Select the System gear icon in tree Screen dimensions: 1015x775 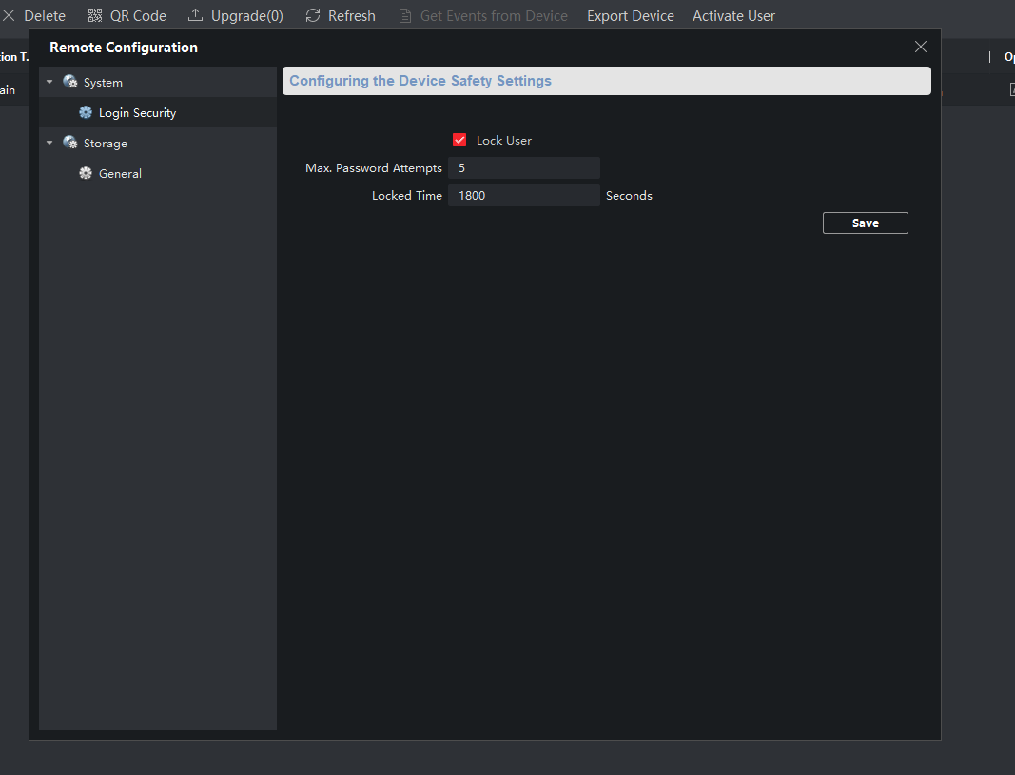(x=70, y=83)
